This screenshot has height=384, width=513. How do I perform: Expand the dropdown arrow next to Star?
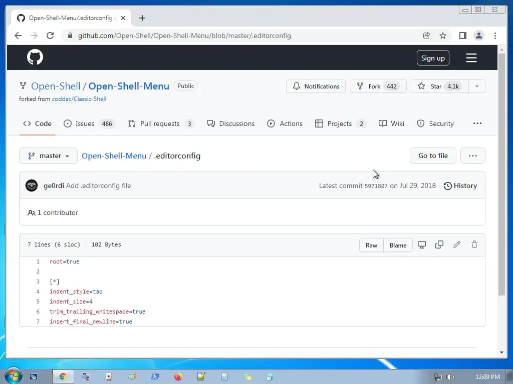(477, 86)
